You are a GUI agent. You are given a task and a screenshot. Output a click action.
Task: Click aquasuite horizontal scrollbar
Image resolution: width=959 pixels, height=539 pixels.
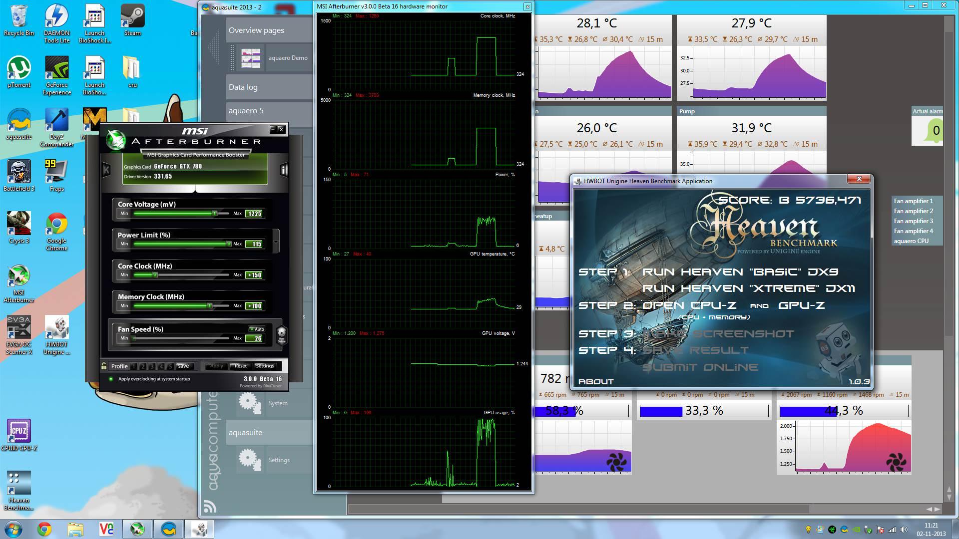(578, 509)
